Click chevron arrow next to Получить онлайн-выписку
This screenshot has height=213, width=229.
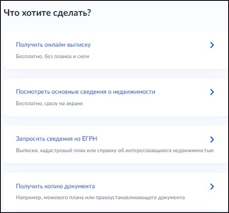tap(212, 45)
